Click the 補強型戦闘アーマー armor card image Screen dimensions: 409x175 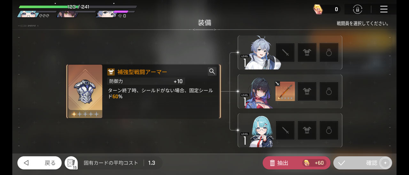[x=85, y=91]
